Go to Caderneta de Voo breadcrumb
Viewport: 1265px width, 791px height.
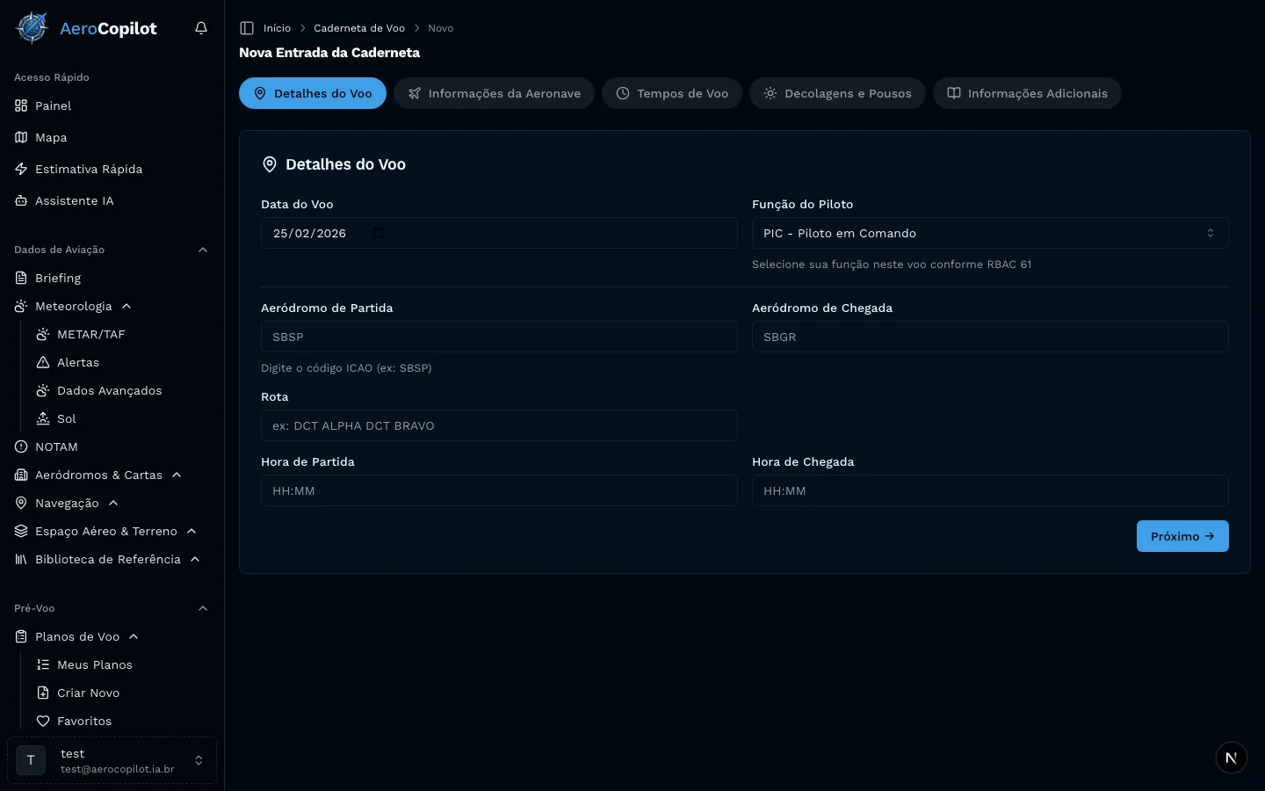click(x=359, y=28)
